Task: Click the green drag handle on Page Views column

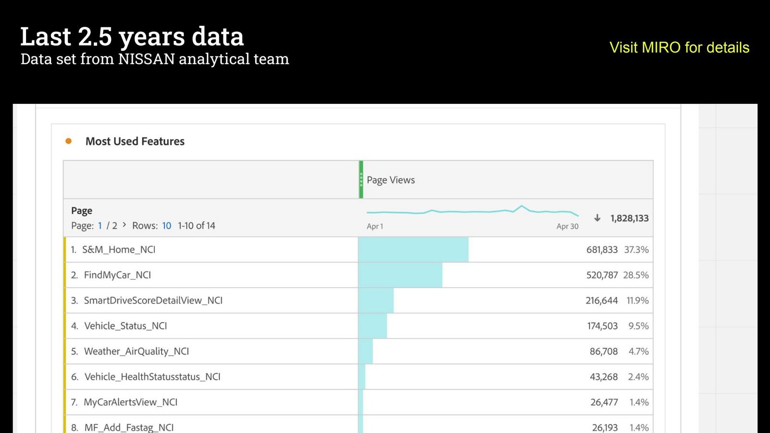Action: tap(361, 179)
